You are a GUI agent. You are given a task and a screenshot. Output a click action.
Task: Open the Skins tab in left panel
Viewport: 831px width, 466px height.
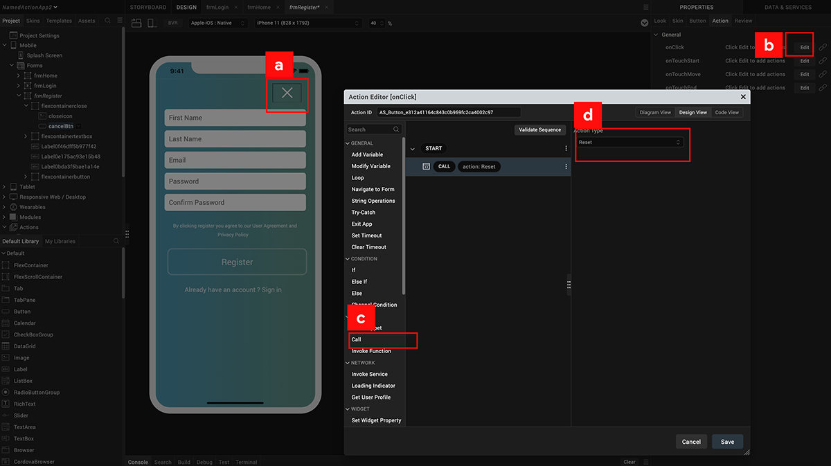click(x=33, y=21)
